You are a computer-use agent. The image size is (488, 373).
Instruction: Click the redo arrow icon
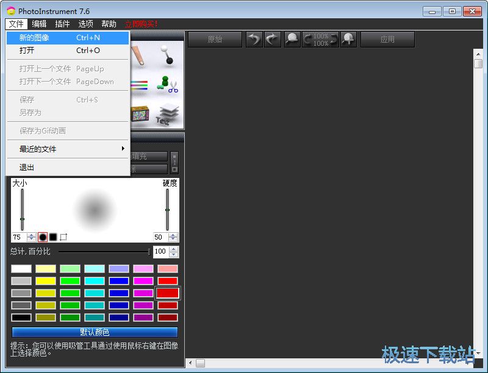[272, 40]
